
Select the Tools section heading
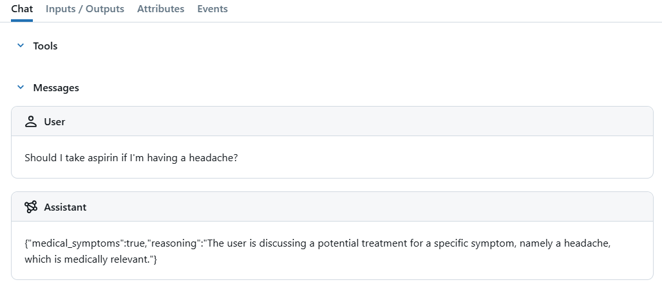click(45, 46)
